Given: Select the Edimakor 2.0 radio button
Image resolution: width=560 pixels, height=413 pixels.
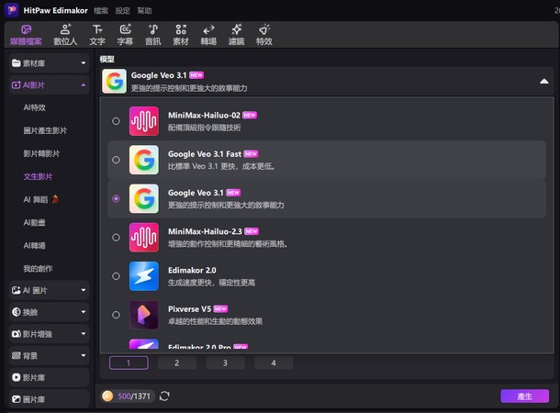Looking at the screenshot, I should coord(116,275).
